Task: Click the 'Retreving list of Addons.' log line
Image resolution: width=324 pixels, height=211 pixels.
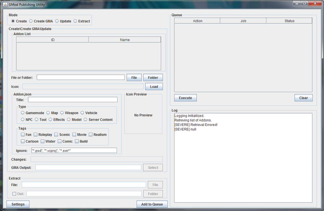Action: tap(193, 120)
